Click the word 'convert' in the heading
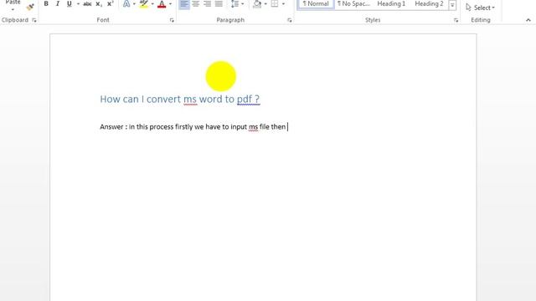 163,99
